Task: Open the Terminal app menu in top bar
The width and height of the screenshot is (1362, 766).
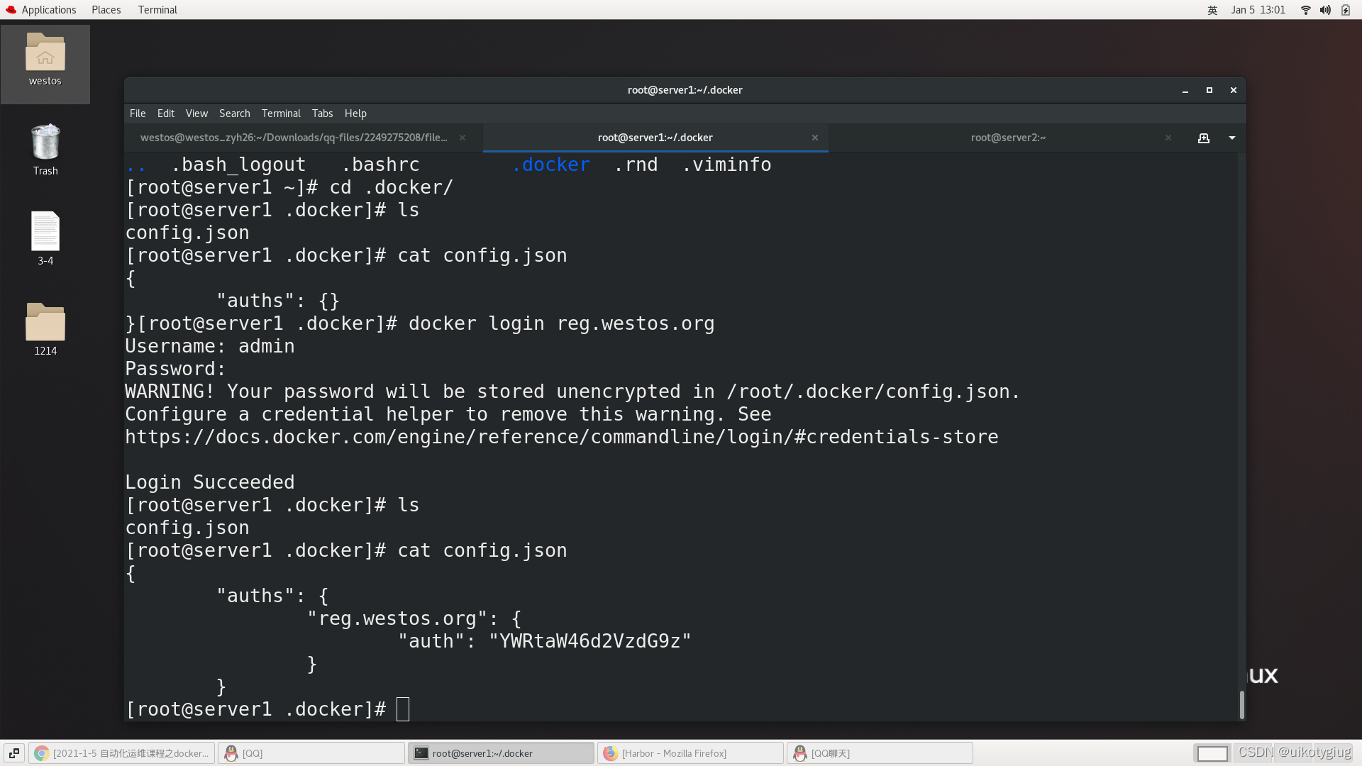Action: [x=157, y=10]
